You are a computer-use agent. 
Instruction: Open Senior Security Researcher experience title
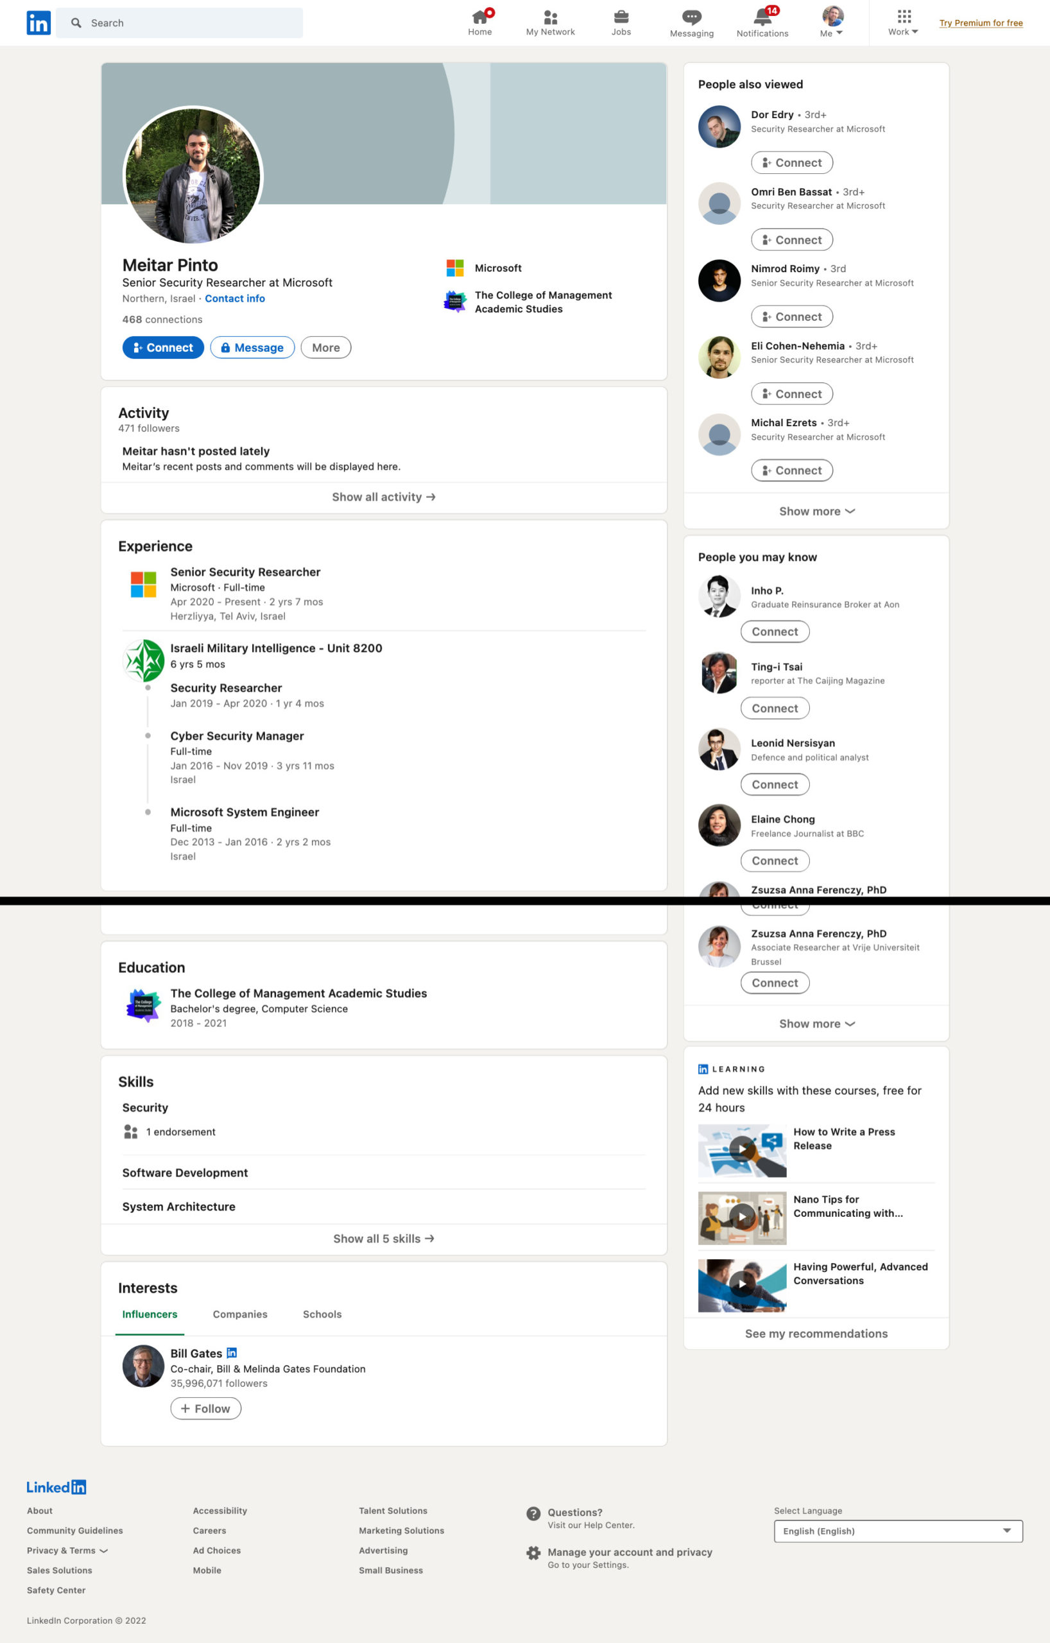click(x=246, y=572)
